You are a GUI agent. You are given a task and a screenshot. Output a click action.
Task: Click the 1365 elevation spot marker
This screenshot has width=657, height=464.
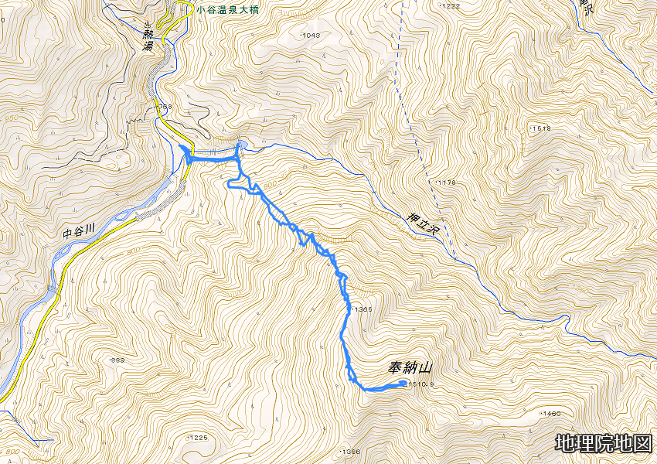363,309
